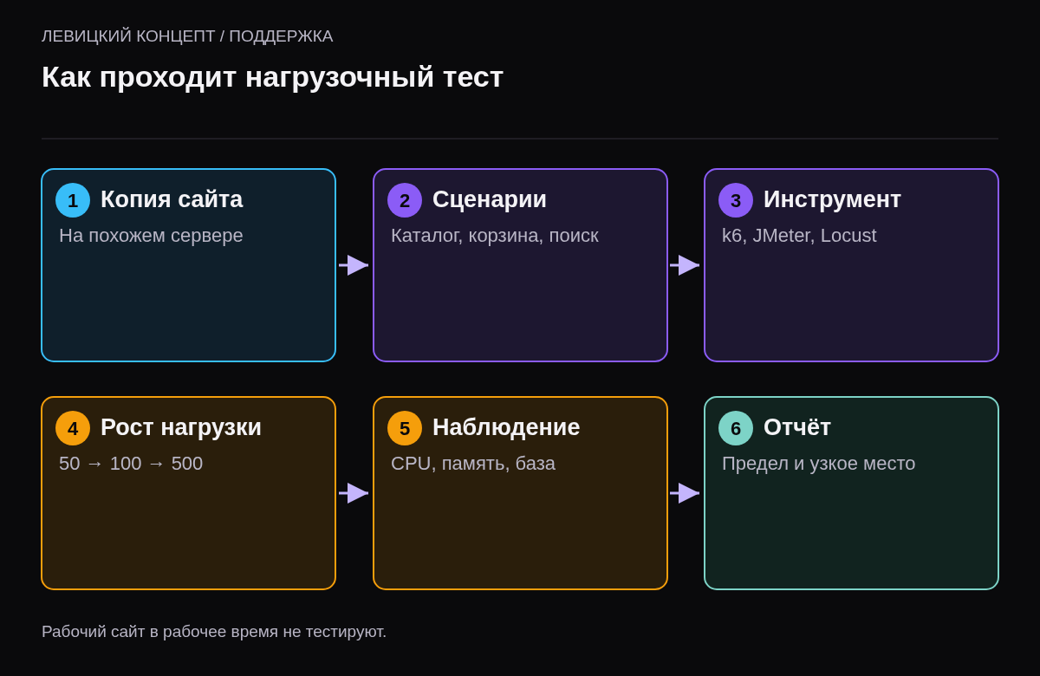
Task: Click the text «CPU, память, база»
Action: tap(473, 464)
